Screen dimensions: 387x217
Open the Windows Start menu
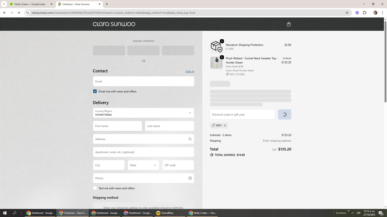4,213
